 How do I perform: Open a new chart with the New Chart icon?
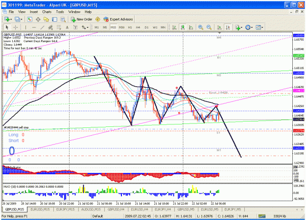8,19
